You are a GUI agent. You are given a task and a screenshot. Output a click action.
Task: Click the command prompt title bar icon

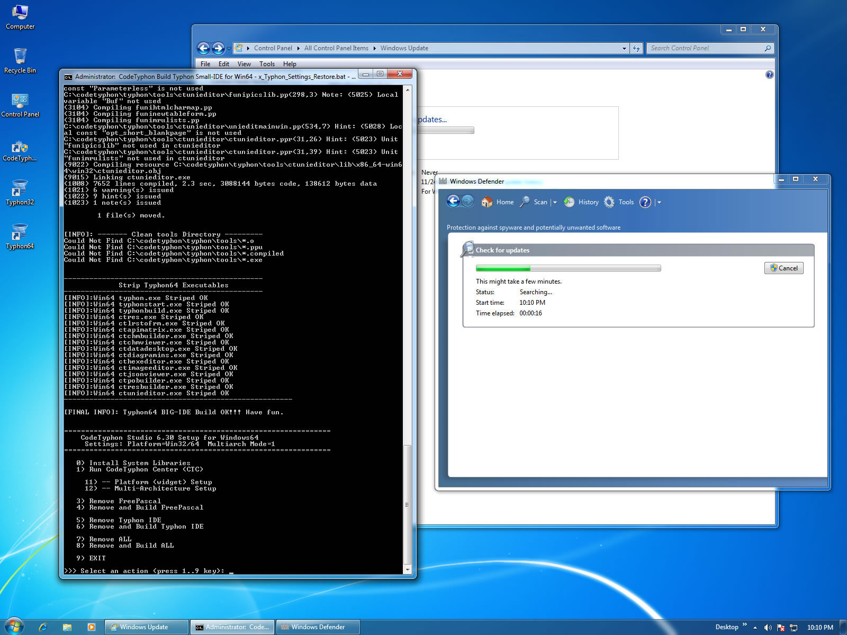tap(68, 77)
